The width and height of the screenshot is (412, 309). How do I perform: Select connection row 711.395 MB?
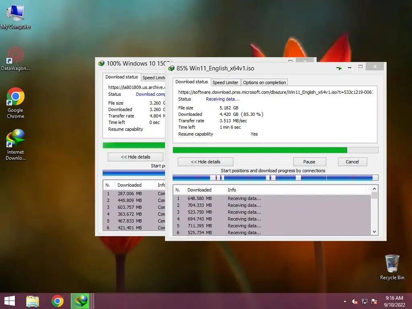click(272, 226)
